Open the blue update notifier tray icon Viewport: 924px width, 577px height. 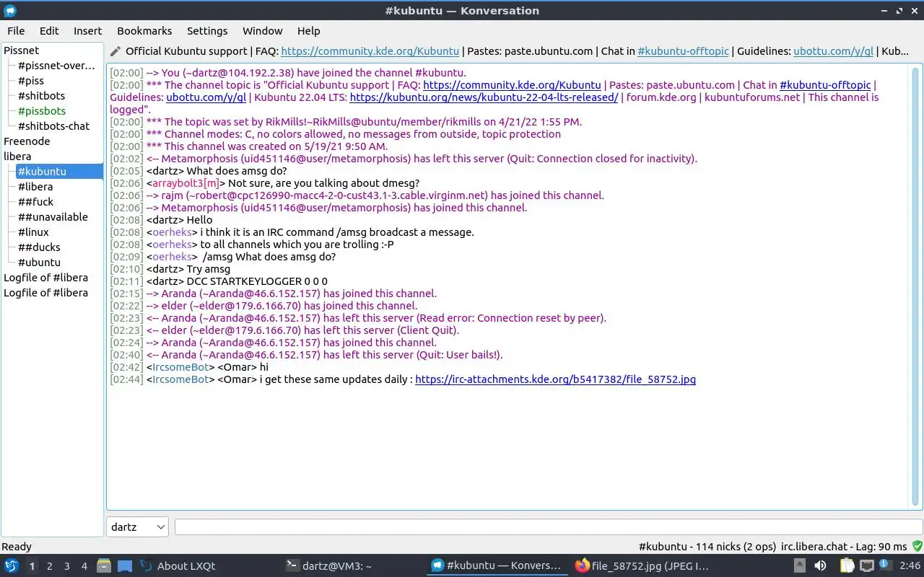(x=886, y=565)
